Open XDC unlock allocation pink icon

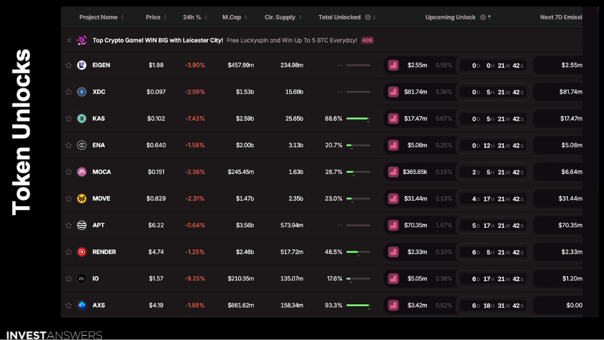tap(393, 91)
